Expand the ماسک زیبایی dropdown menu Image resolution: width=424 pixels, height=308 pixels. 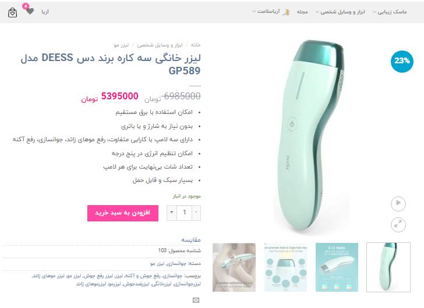point(390,12)
